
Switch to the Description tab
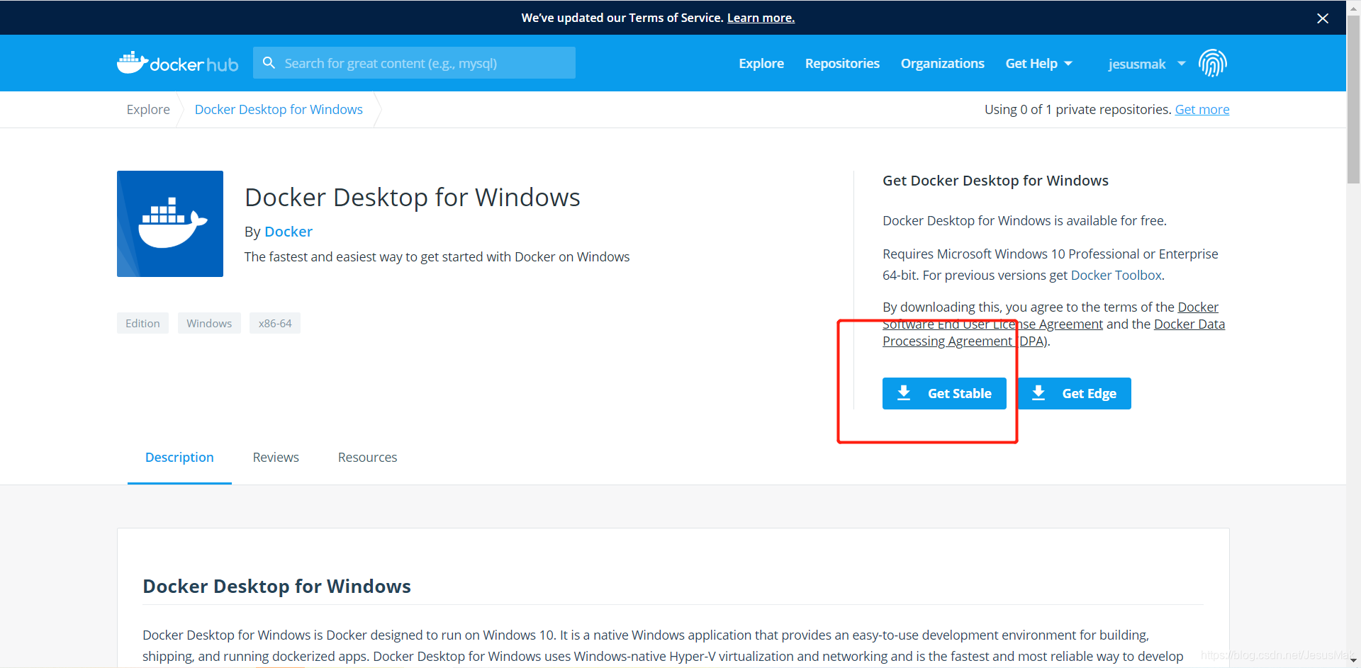point(179,458)
